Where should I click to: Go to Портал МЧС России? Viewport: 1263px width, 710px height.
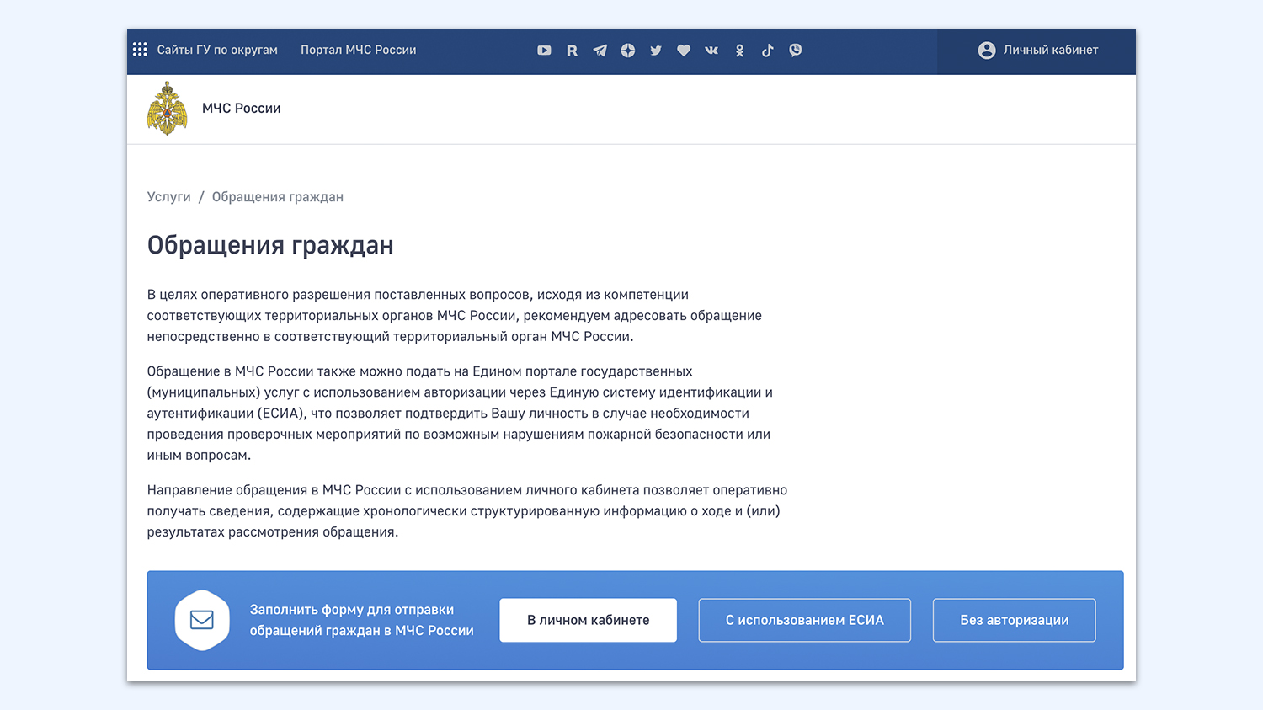click(x=359, y=50)
